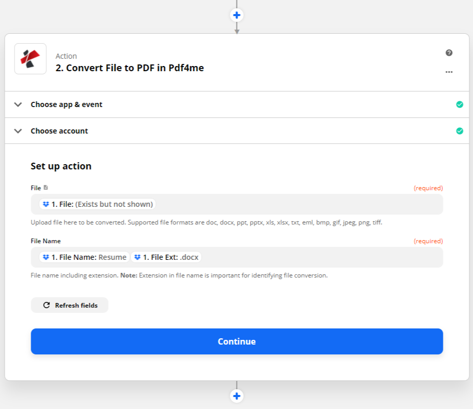This screenshot has height=409, width=473.
Task: Click the green checkmark for Choose app & event
Action: 459,104
